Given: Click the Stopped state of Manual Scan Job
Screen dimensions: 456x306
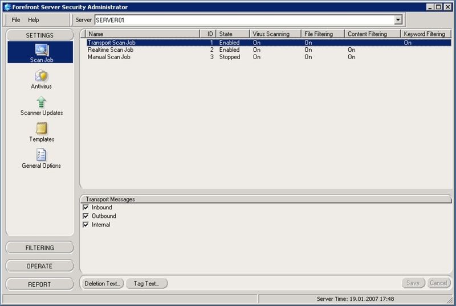Looking at the screenshot, I should (x=230, y=57).
